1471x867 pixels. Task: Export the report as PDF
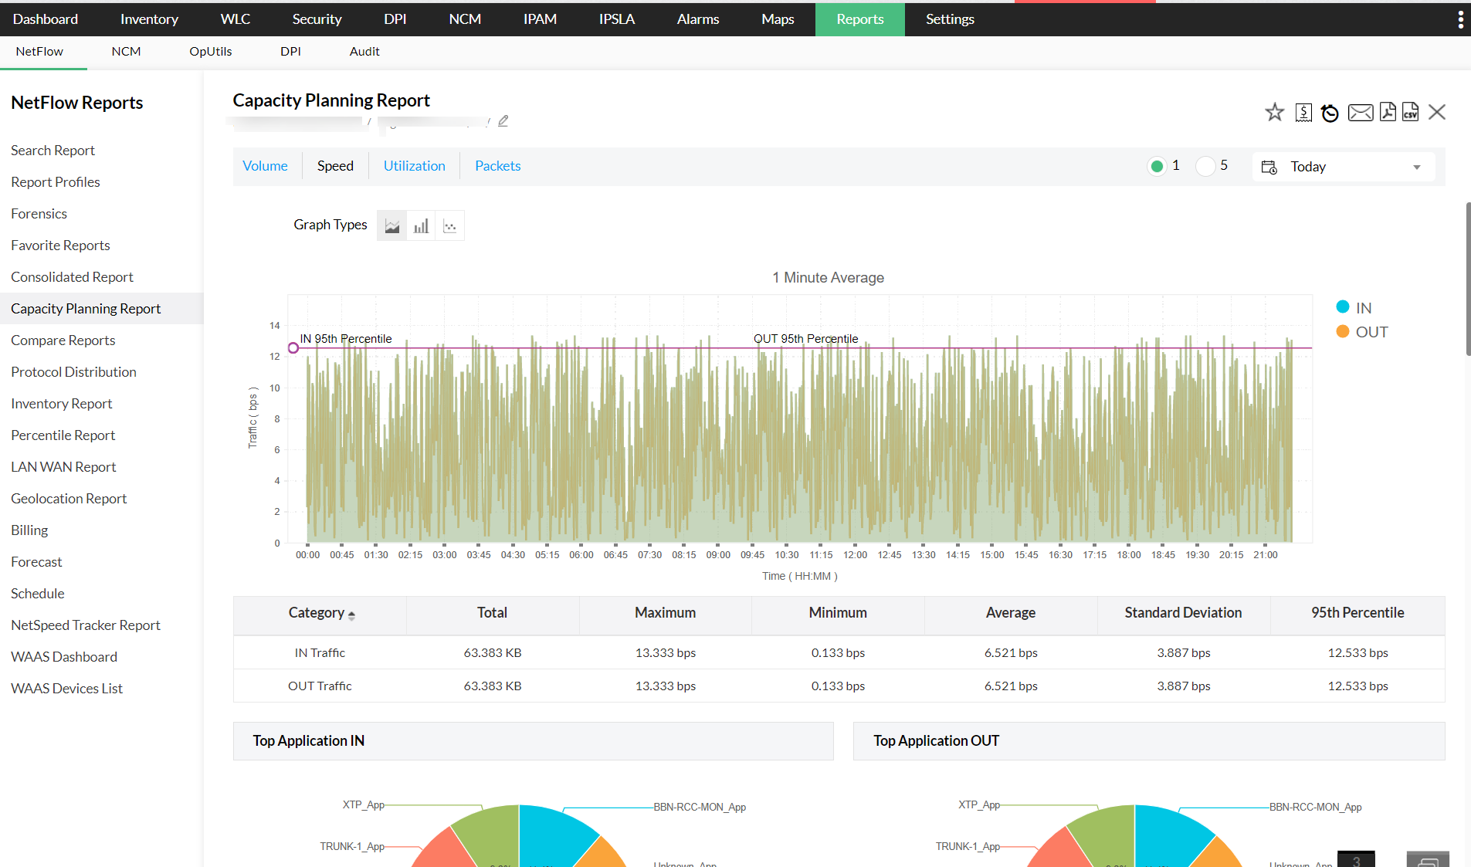pos(1388,112)
